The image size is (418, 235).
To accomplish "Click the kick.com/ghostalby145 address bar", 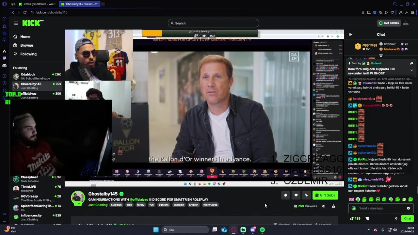I will [52, 12].
